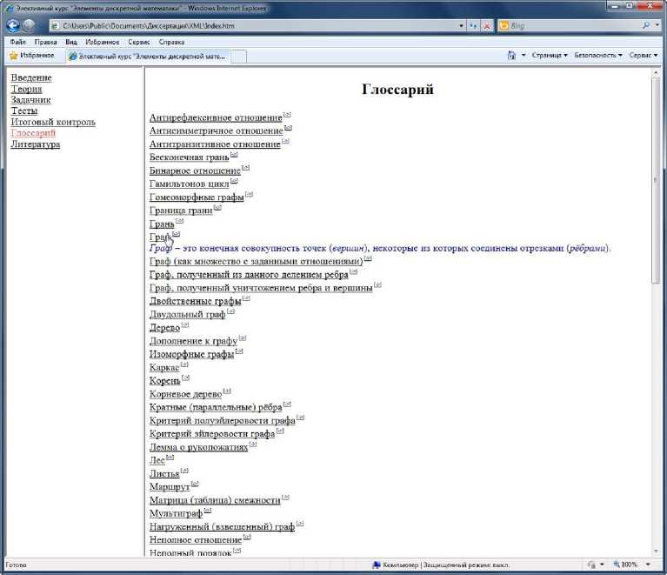This screenshot has width=667, height=575.
Task: Click the Forward navigation arrow
Action: coord(29,26)
